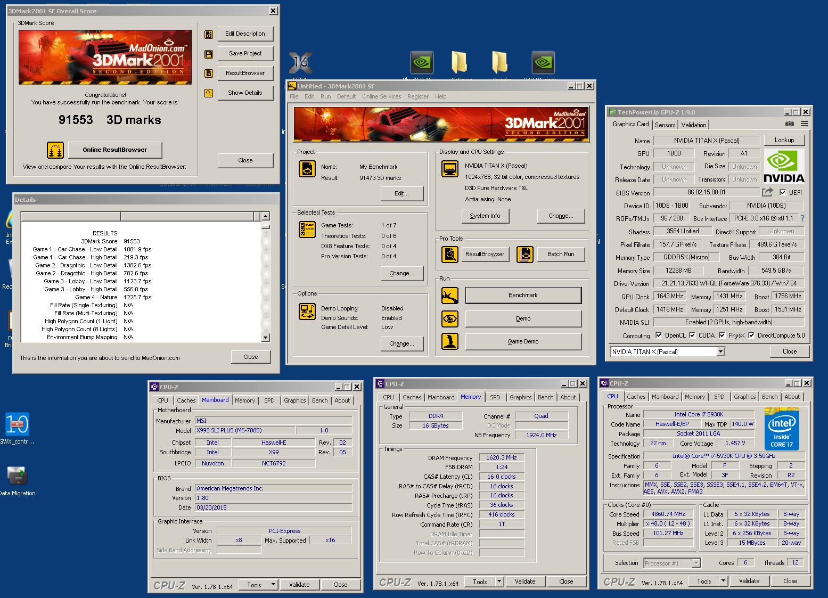828x598 pixels.
Task: Click the Game Demo button
Action: 523,341
